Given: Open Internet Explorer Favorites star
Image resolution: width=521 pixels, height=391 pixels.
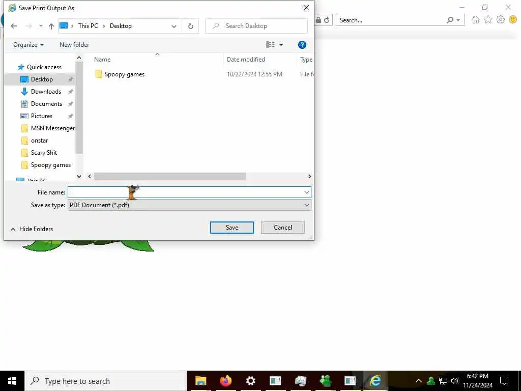Looking at the screenshot, I should click(488, 20).
